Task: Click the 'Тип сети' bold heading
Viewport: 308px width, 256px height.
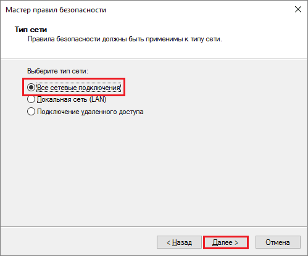Action: point(31,30)
